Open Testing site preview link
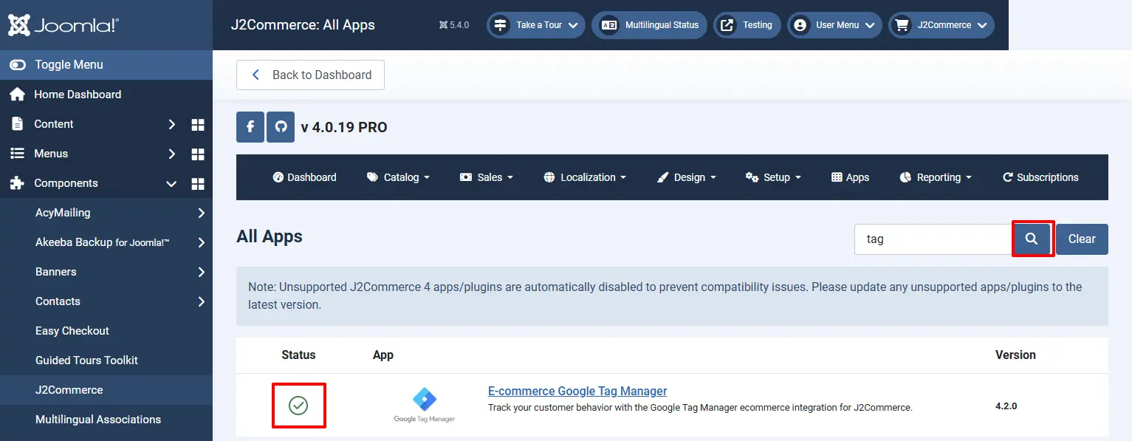This screenshot has width=1132, height=441. click(747, 25)
